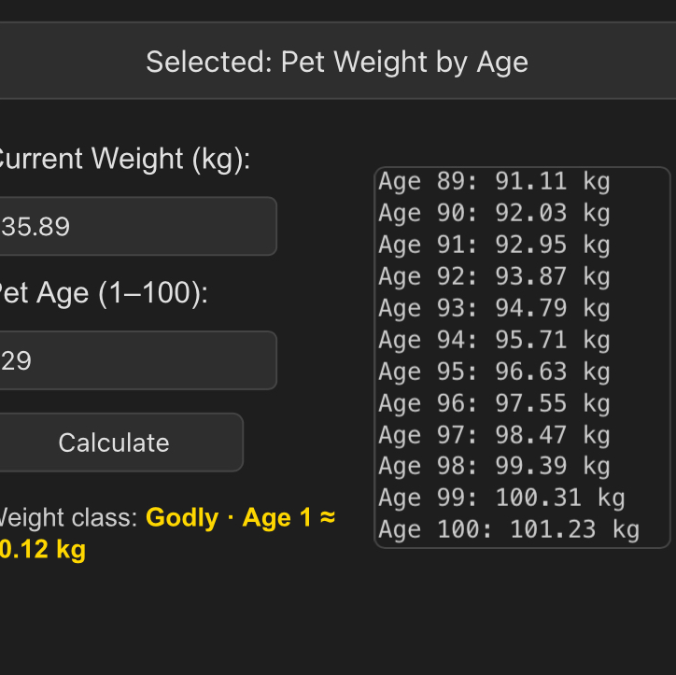Viewport: 676px width, 675px height.
Task: Focus the Pet Age input field
Action: click(138, 360)
